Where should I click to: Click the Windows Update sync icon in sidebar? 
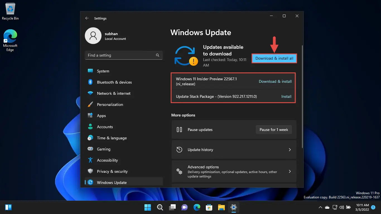point(90,183)
